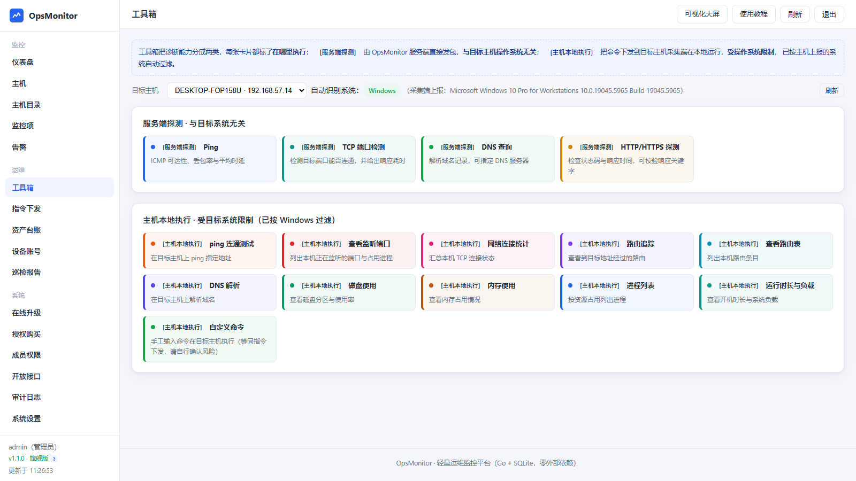Open the 使用教程 guide

753,14
